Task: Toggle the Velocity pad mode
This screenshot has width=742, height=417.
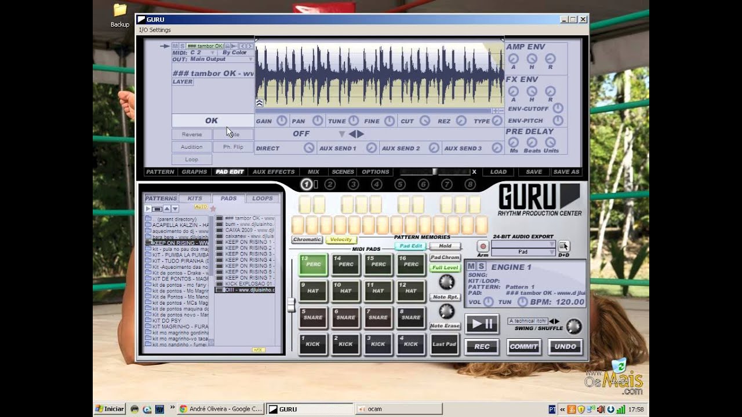Action: tap(341, 239)
